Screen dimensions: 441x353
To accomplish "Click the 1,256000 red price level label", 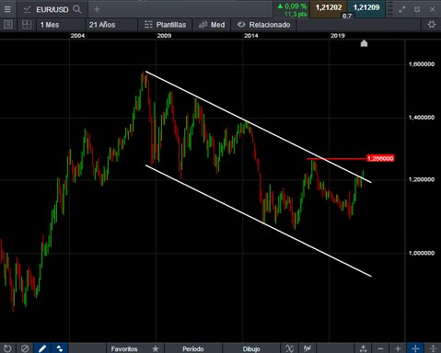I will coord(380,158).
